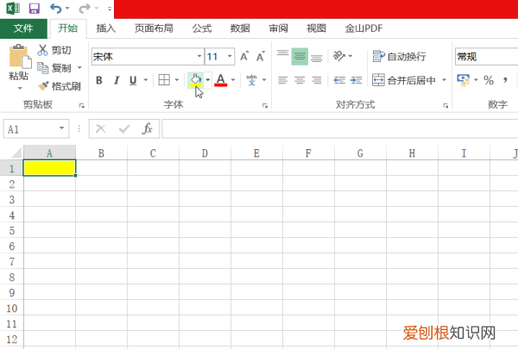Select the yellow cell A1
Image resolution: width=518 pixels, height=349 pixels.
49,167
